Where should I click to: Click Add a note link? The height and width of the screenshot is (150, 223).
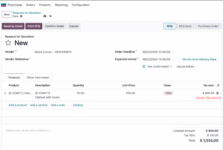pyautogui.click(x=58, y=105)
